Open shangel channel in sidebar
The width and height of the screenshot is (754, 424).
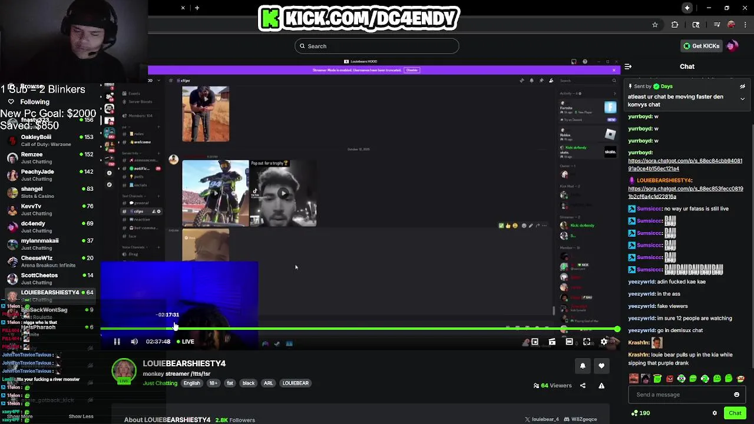50,193
